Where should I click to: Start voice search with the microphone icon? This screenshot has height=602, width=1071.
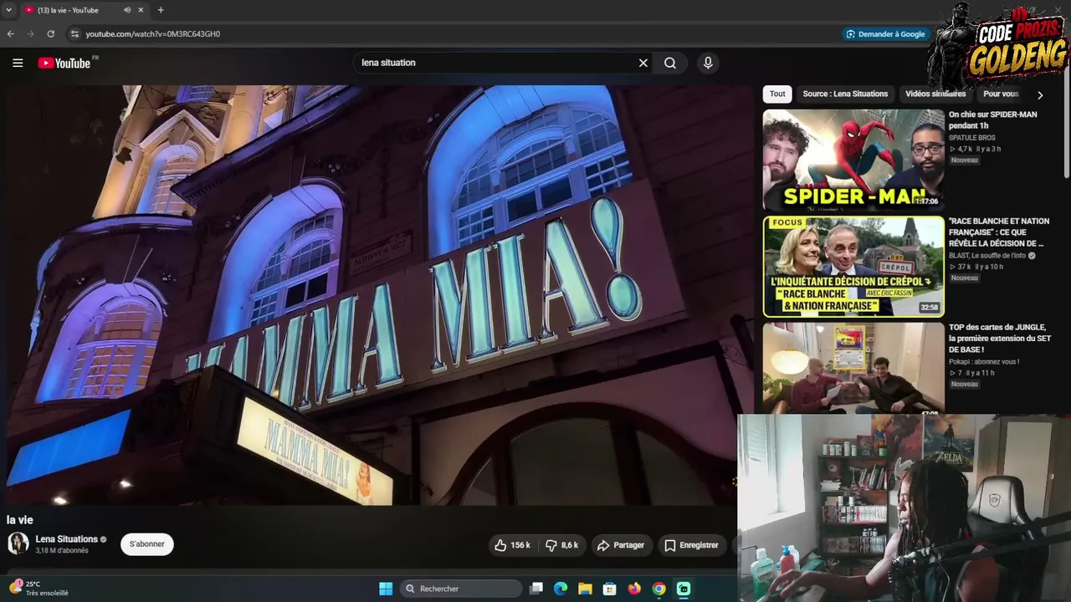click(x=708, y=63)
